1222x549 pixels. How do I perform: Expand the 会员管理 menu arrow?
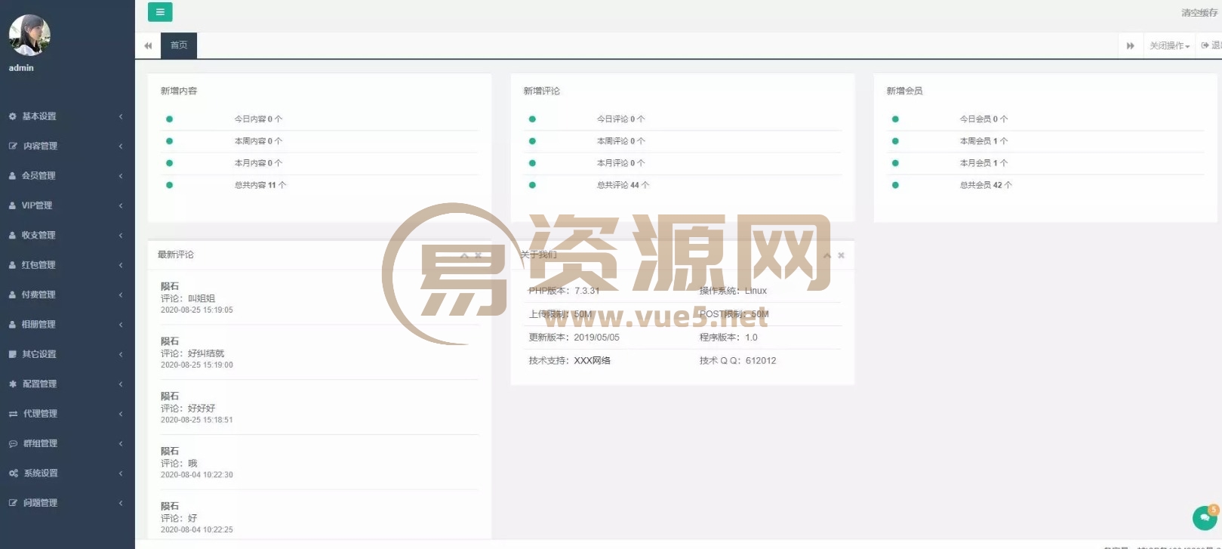click(x=121, y=176)
